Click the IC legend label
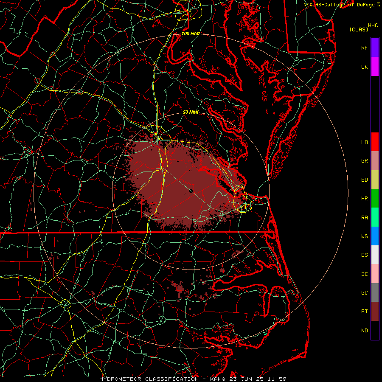This screenshot has height=382, width=382. (365, 274)
